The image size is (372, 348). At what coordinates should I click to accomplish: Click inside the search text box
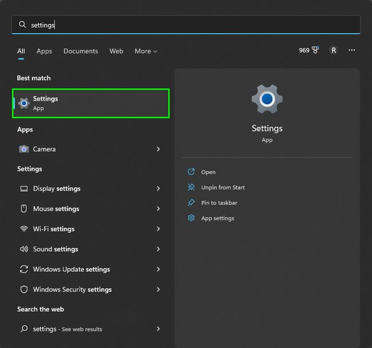tap(189, 25)
